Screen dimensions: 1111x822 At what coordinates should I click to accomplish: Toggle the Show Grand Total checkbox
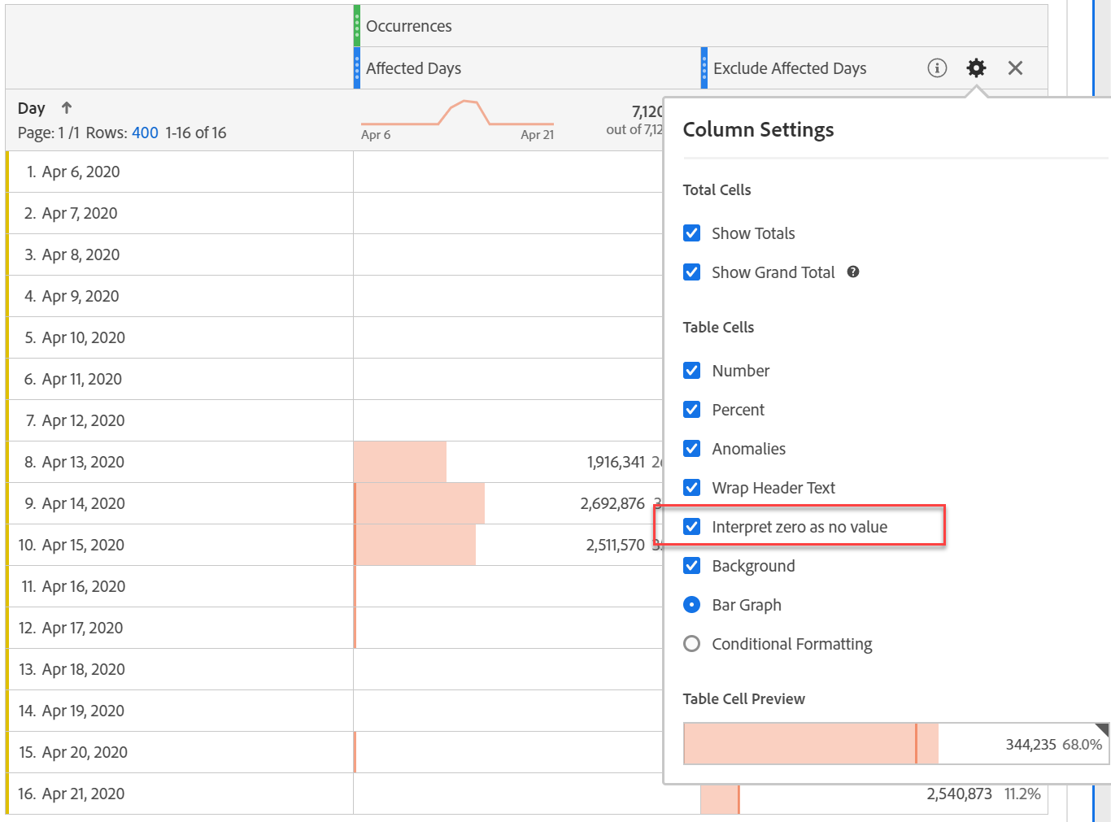(x=692, y=272)
